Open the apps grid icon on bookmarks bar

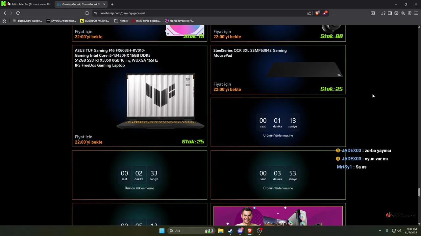pos(4,21)
